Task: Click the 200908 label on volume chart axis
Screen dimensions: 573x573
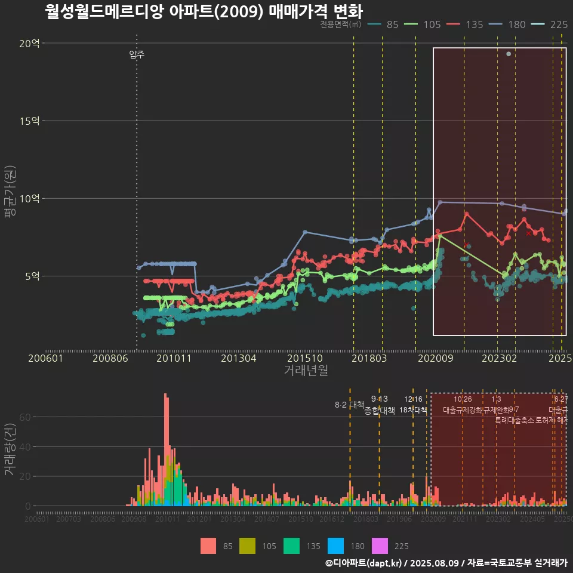Action: [x=134, y=519]
